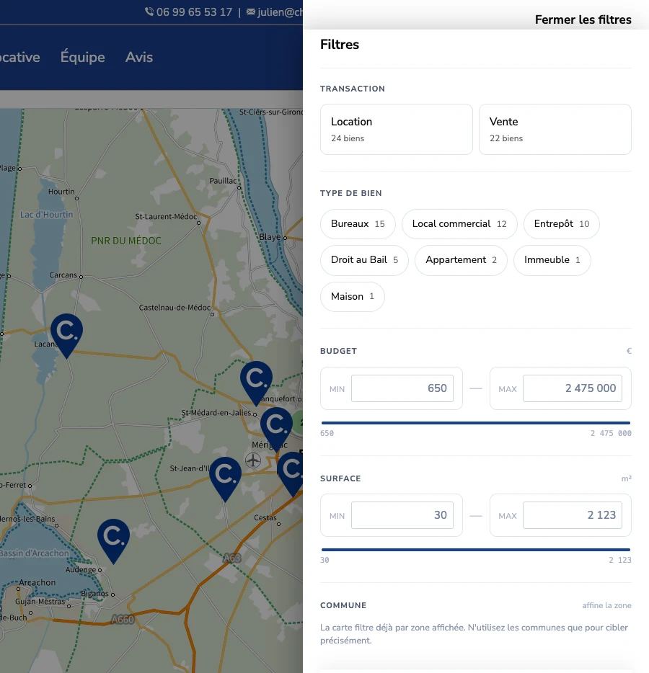Toggle the Entrepôt filter chip
The width and height of the screenshot is (649, 673).
561,223
